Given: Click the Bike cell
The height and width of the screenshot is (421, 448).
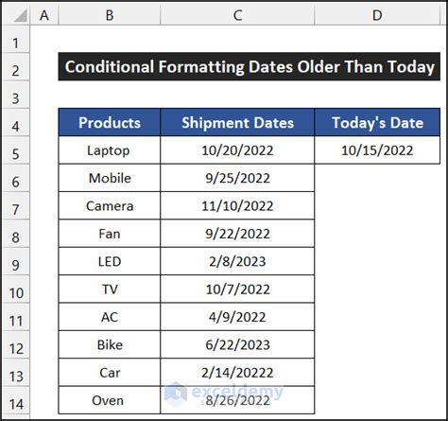Looking at the screenshot, I should point(110,344).
